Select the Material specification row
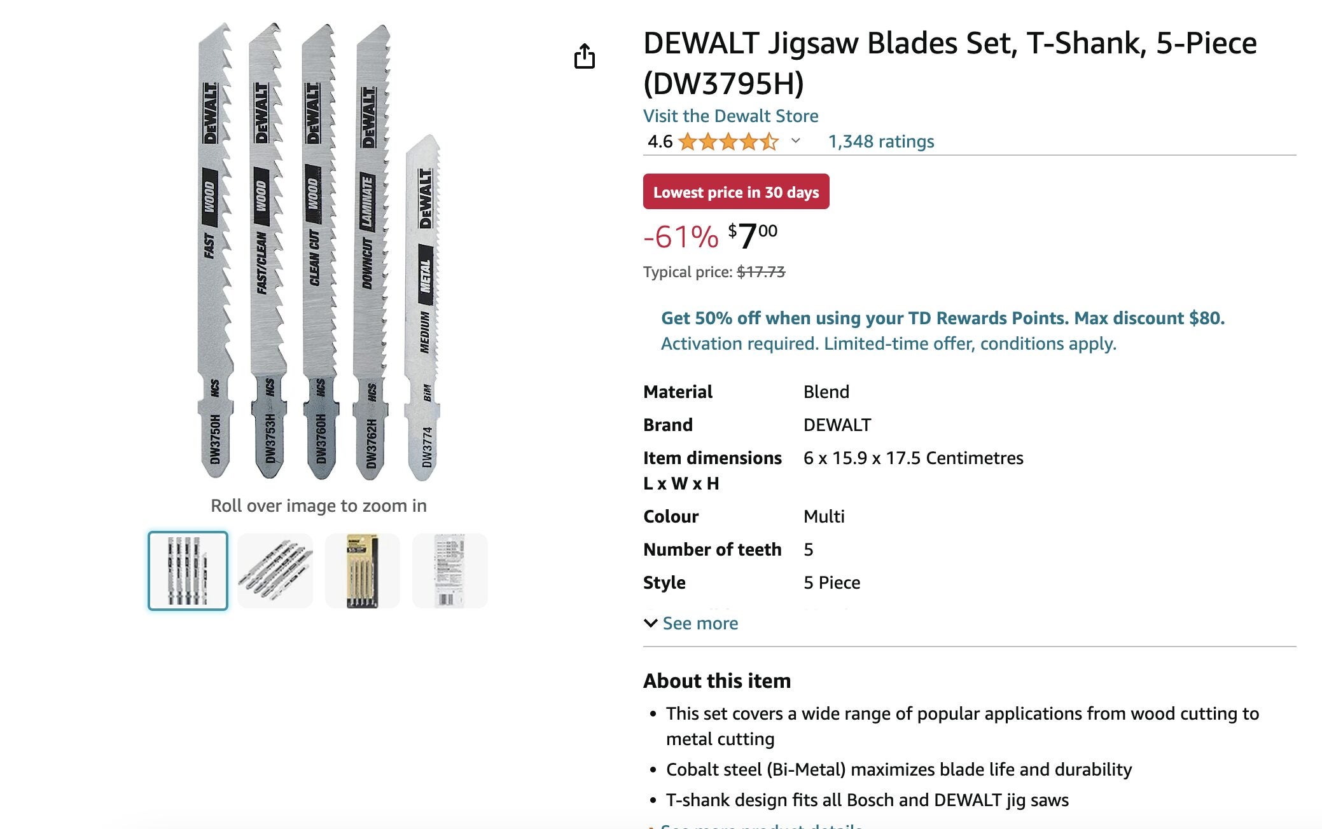The height and width of the screenshot is (829, 1322). 678,392
